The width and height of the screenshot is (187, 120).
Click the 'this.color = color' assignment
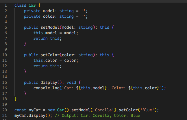click(x=55, y=60)
